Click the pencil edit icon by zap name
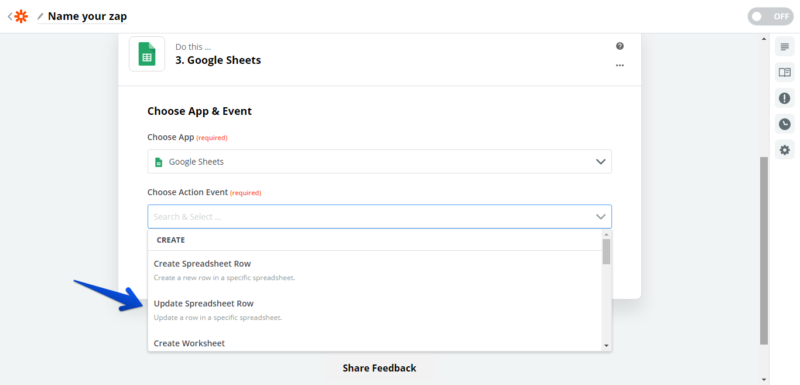 40,16
